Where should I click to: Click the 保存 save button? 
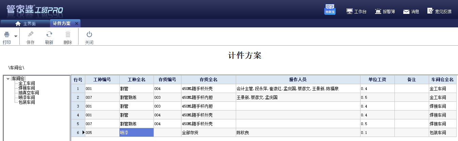(30, 38)
